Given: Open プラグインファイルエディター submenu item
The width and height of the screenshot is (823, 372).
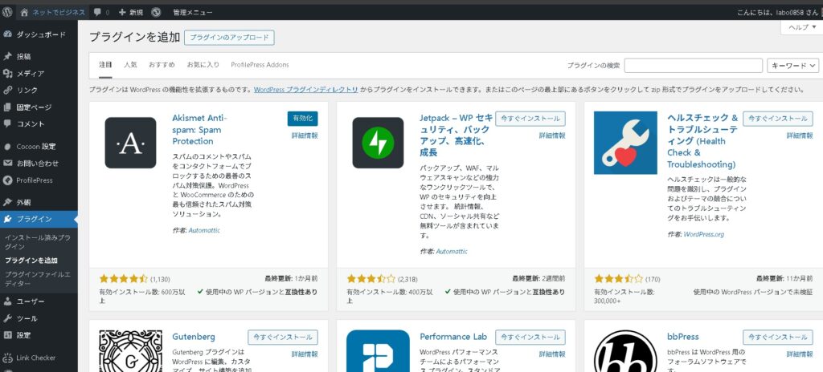Looking at the screenshot, I should [x=39, y=279].
